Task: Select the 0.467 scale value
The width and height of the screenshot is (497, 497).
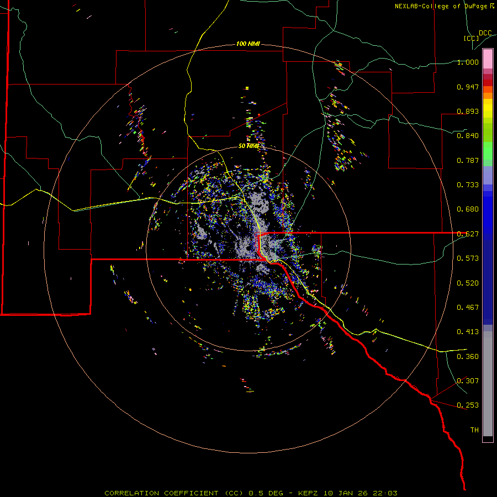Action: coord(468,308)
